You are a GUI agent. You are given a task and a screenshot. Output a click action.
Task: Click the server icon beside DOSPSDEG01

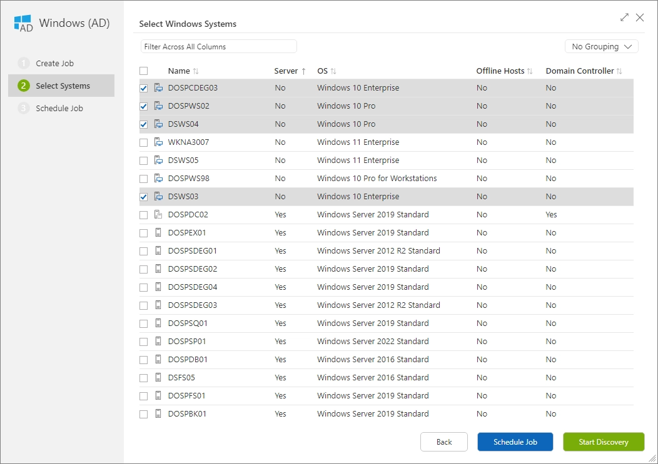pos(158,250)
